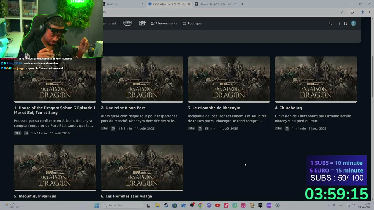Viewport: 374px width, 210px height.
Task: Open the Chrome profile account icon
Action: pyautogui.click(x=362, y=12)
